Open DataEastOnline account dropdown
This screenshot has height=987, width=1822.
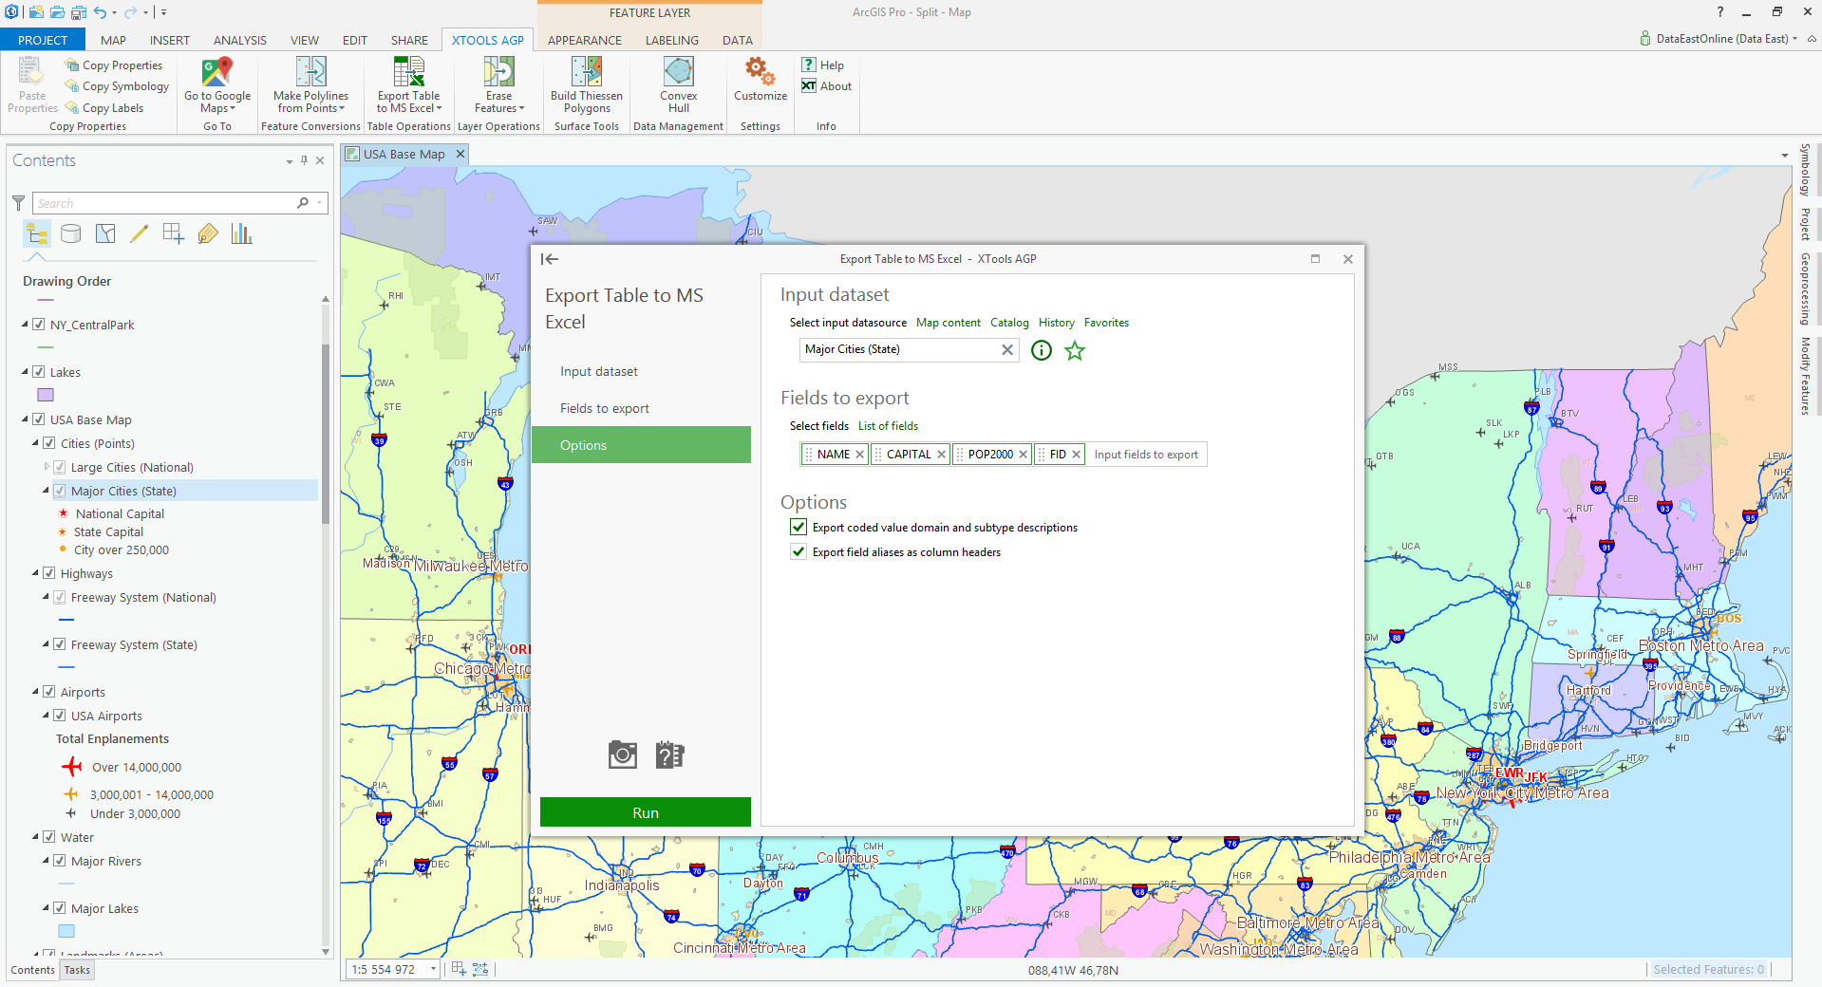point(1794,39)
